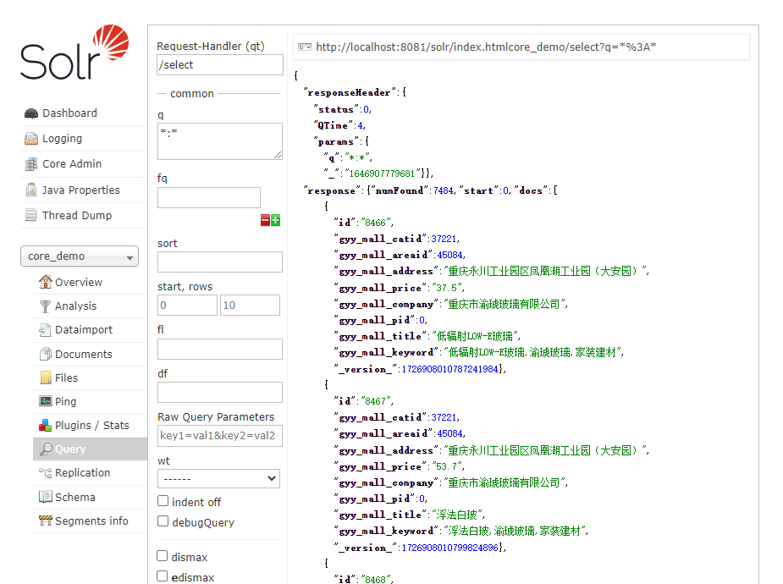Image resolution: width=783 pixels, height=584 pixels.
Task: Click the Replication icon
Action: pyautogui.click(x=46, y=472)
